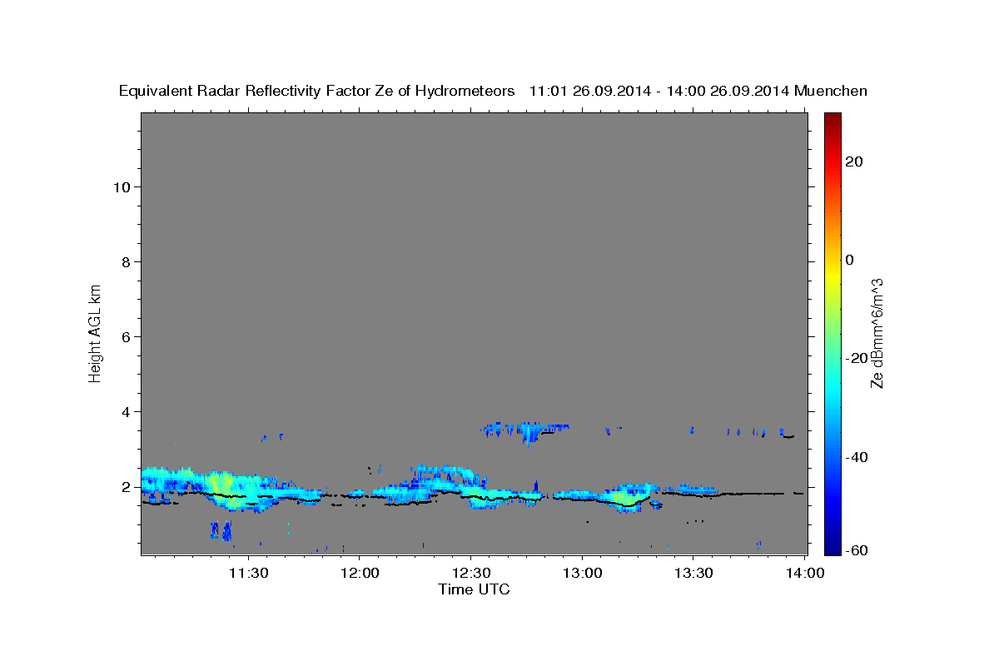
Task: Click the 11:30 time tick label
Action: pos(248,573)
